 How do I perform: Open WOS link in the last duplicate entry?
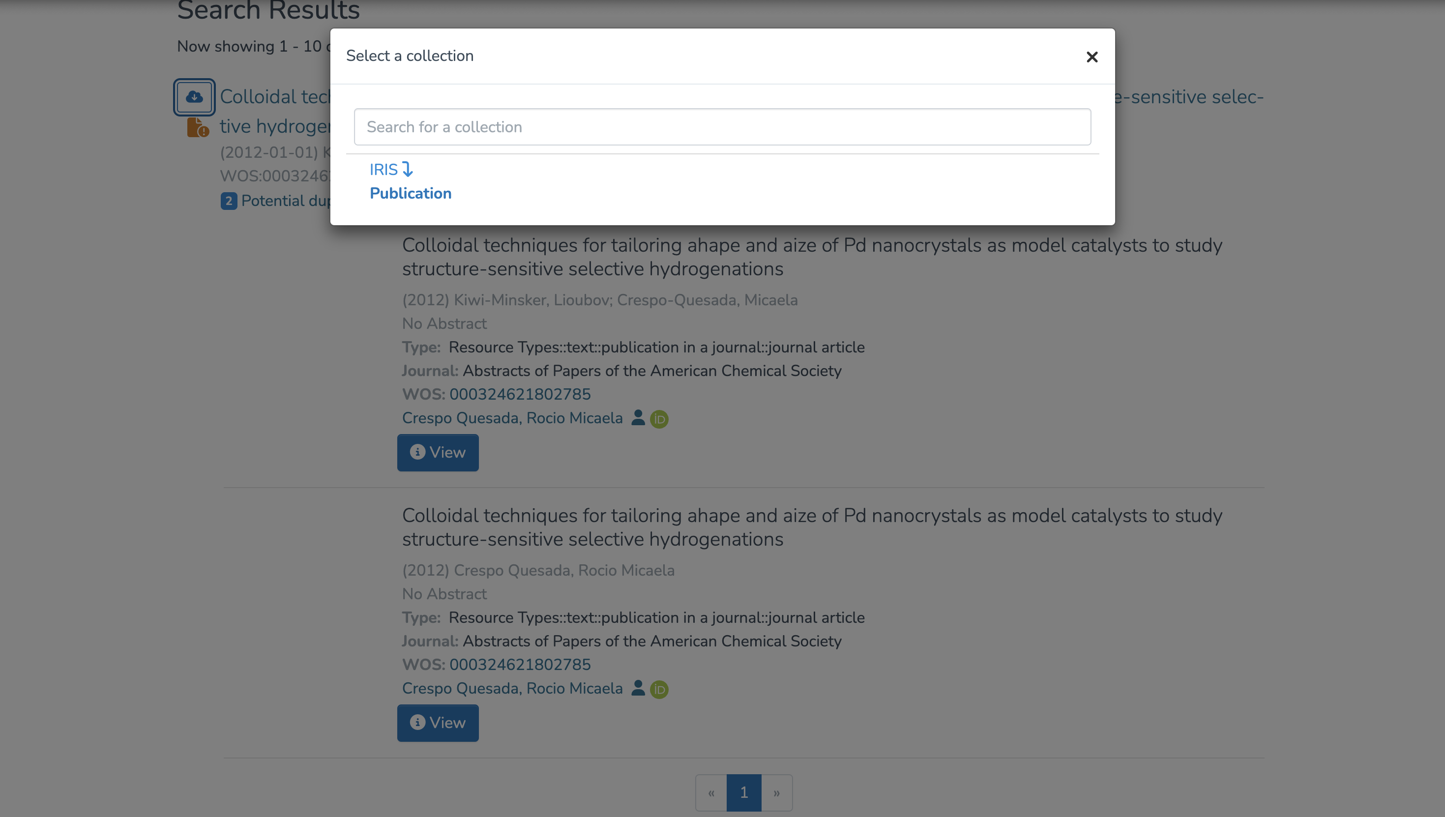click(520, 665)
